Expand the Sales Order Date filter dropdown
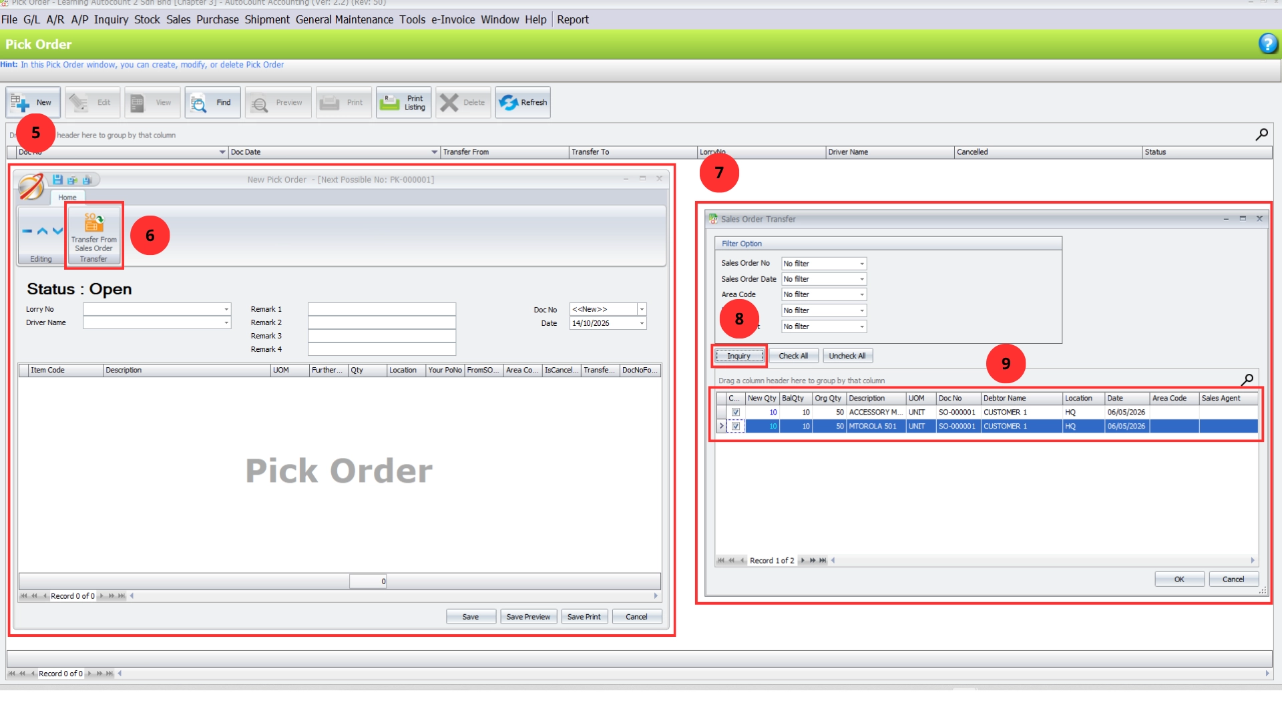The image size is (1282, 721). [x=862, y=279]
